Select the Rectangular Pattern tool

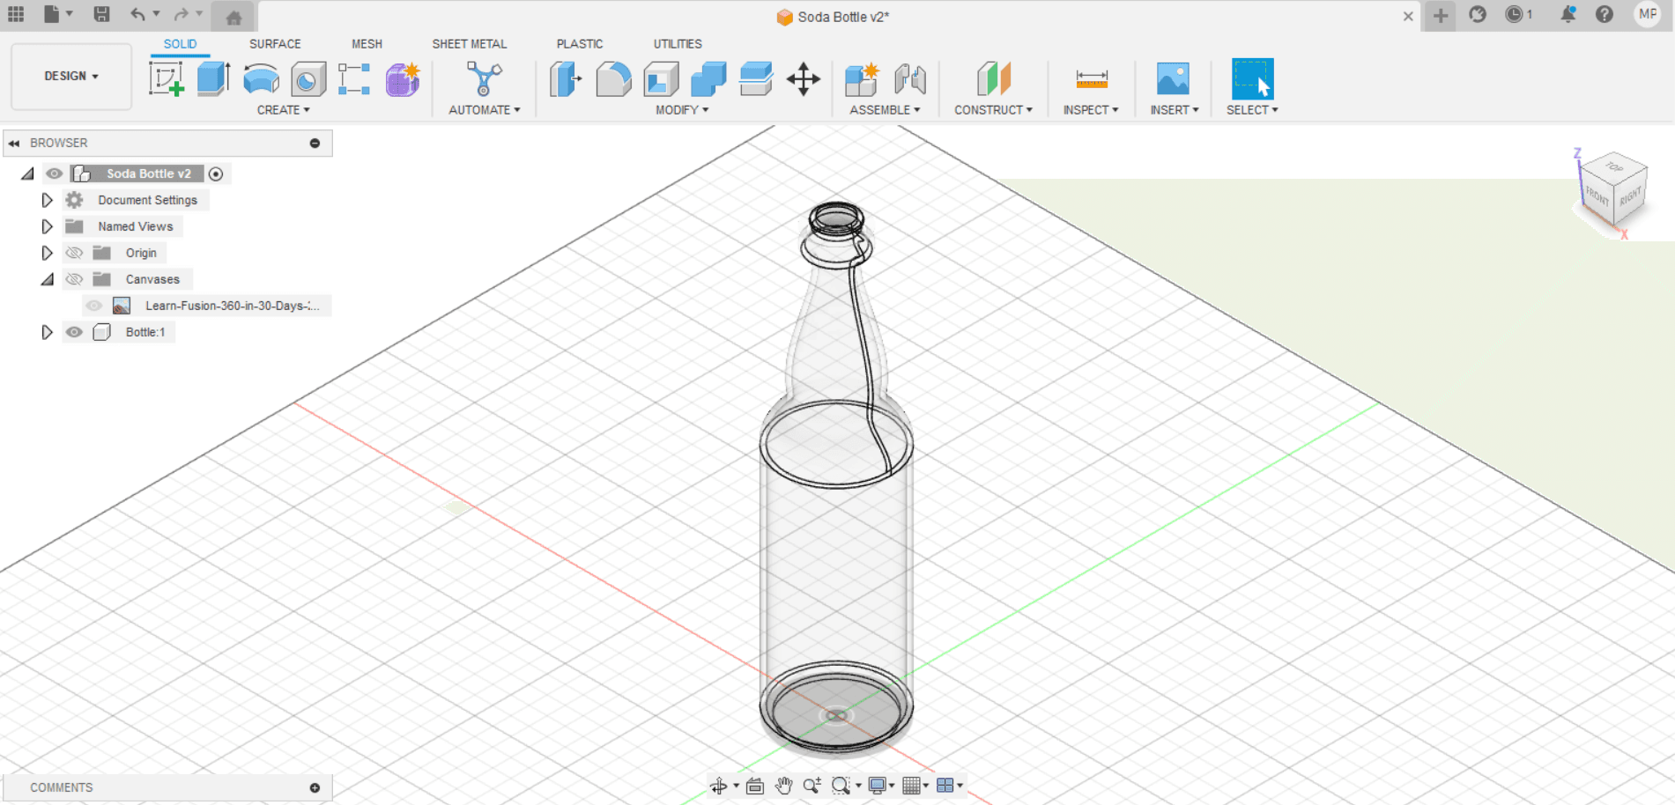354,79
